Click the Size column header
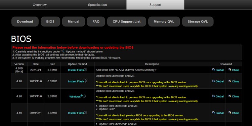 [52, 64]
